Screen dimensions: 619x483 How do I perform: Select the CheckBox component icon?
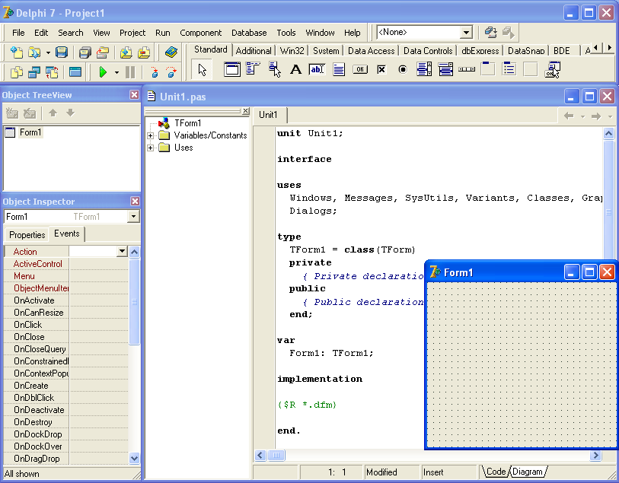(381, 70)
